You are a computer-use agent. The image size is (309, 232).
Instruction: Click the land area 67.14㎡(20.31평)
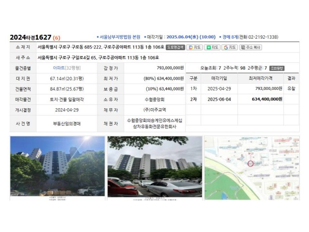(67, 78)
